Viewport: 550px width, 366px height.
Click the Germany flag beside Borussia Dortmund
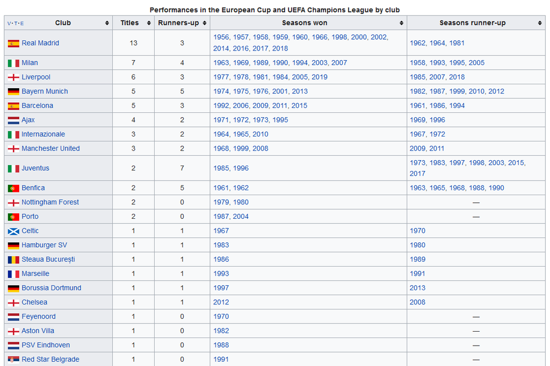13,288
